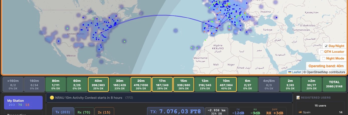Click the México label on map
The width and height of the screenshot is (348, 115).
pos(71,56)
